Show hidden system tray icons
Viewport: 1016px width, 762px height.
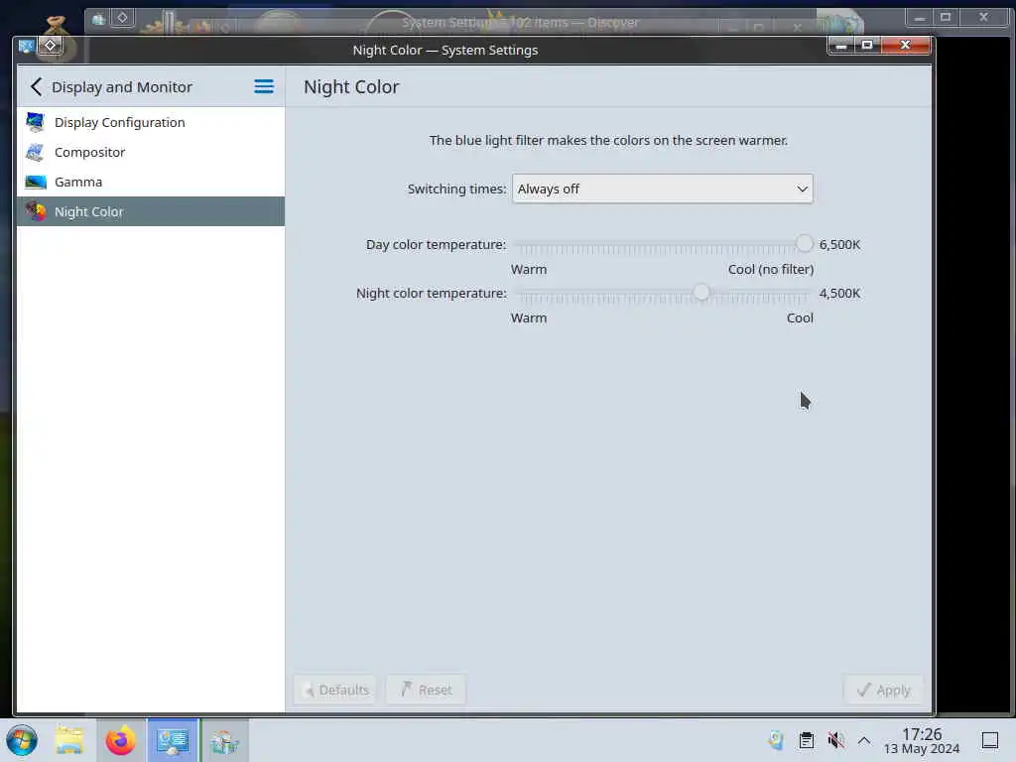[x=864, y=740]
